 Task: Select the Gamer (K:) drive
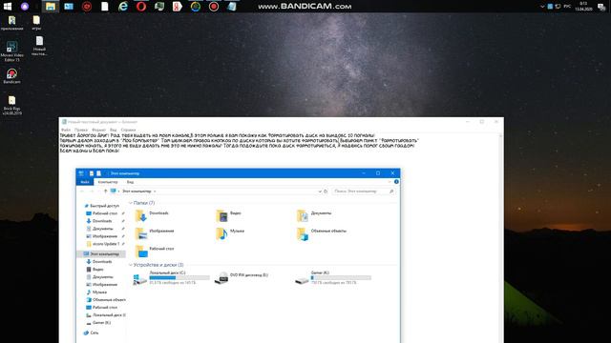point(333,277)
